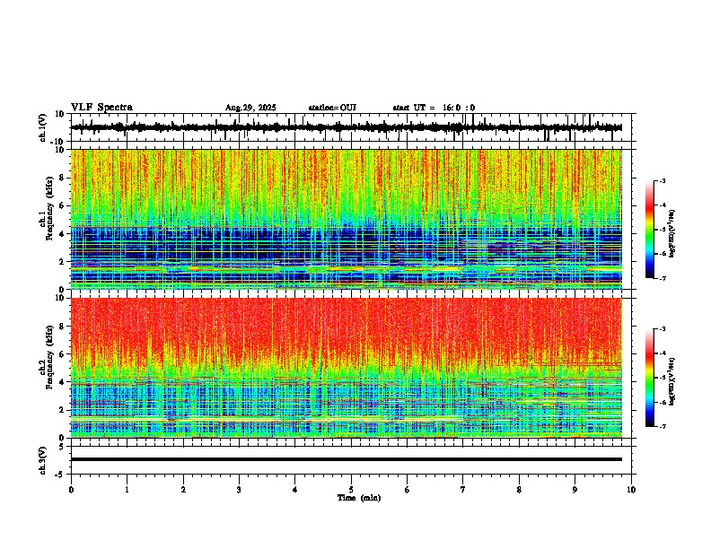The width and height of the screenshot is (711, 549).
Task: Click time axis tick label "3"
Action: 239,490
